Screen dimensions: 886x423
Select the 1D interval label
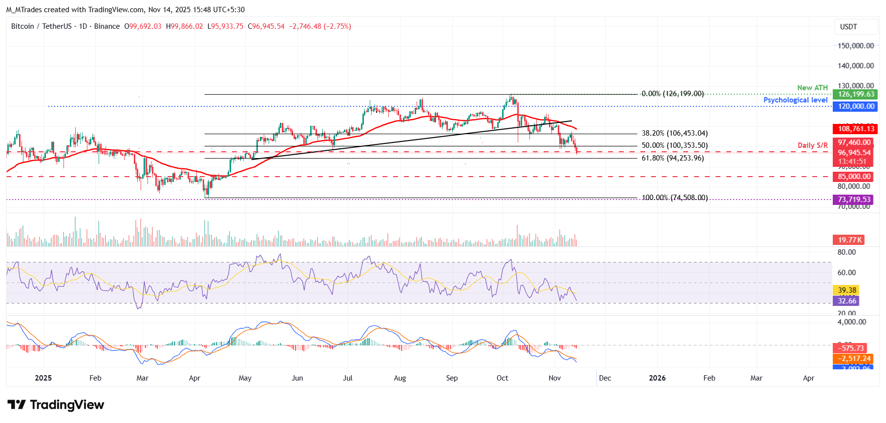click(83, 26)
